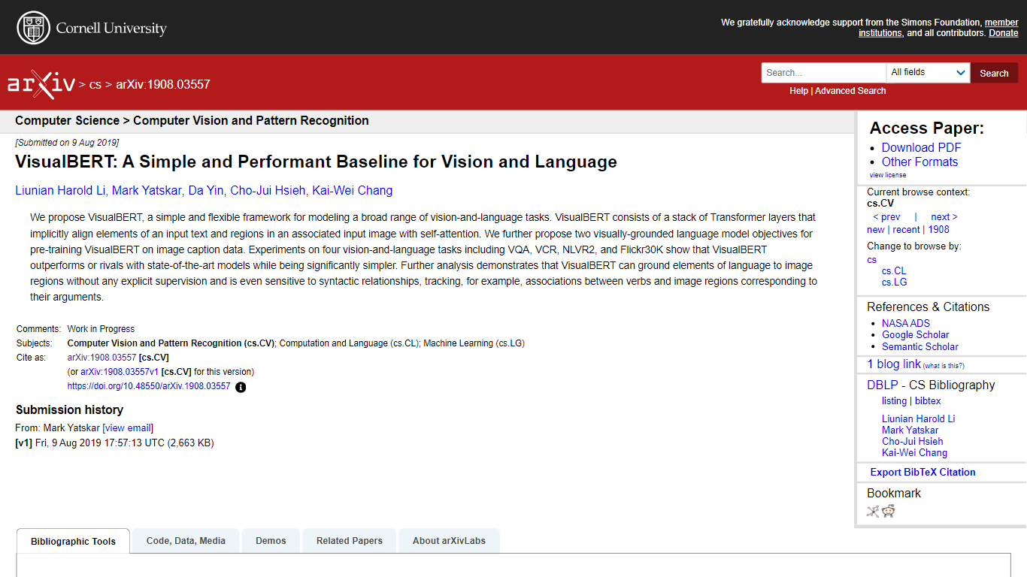The width and height of the screenshot is (1027, 577).
Task: Bookmark paper on Reddit
Action: [x=889, y=512]
